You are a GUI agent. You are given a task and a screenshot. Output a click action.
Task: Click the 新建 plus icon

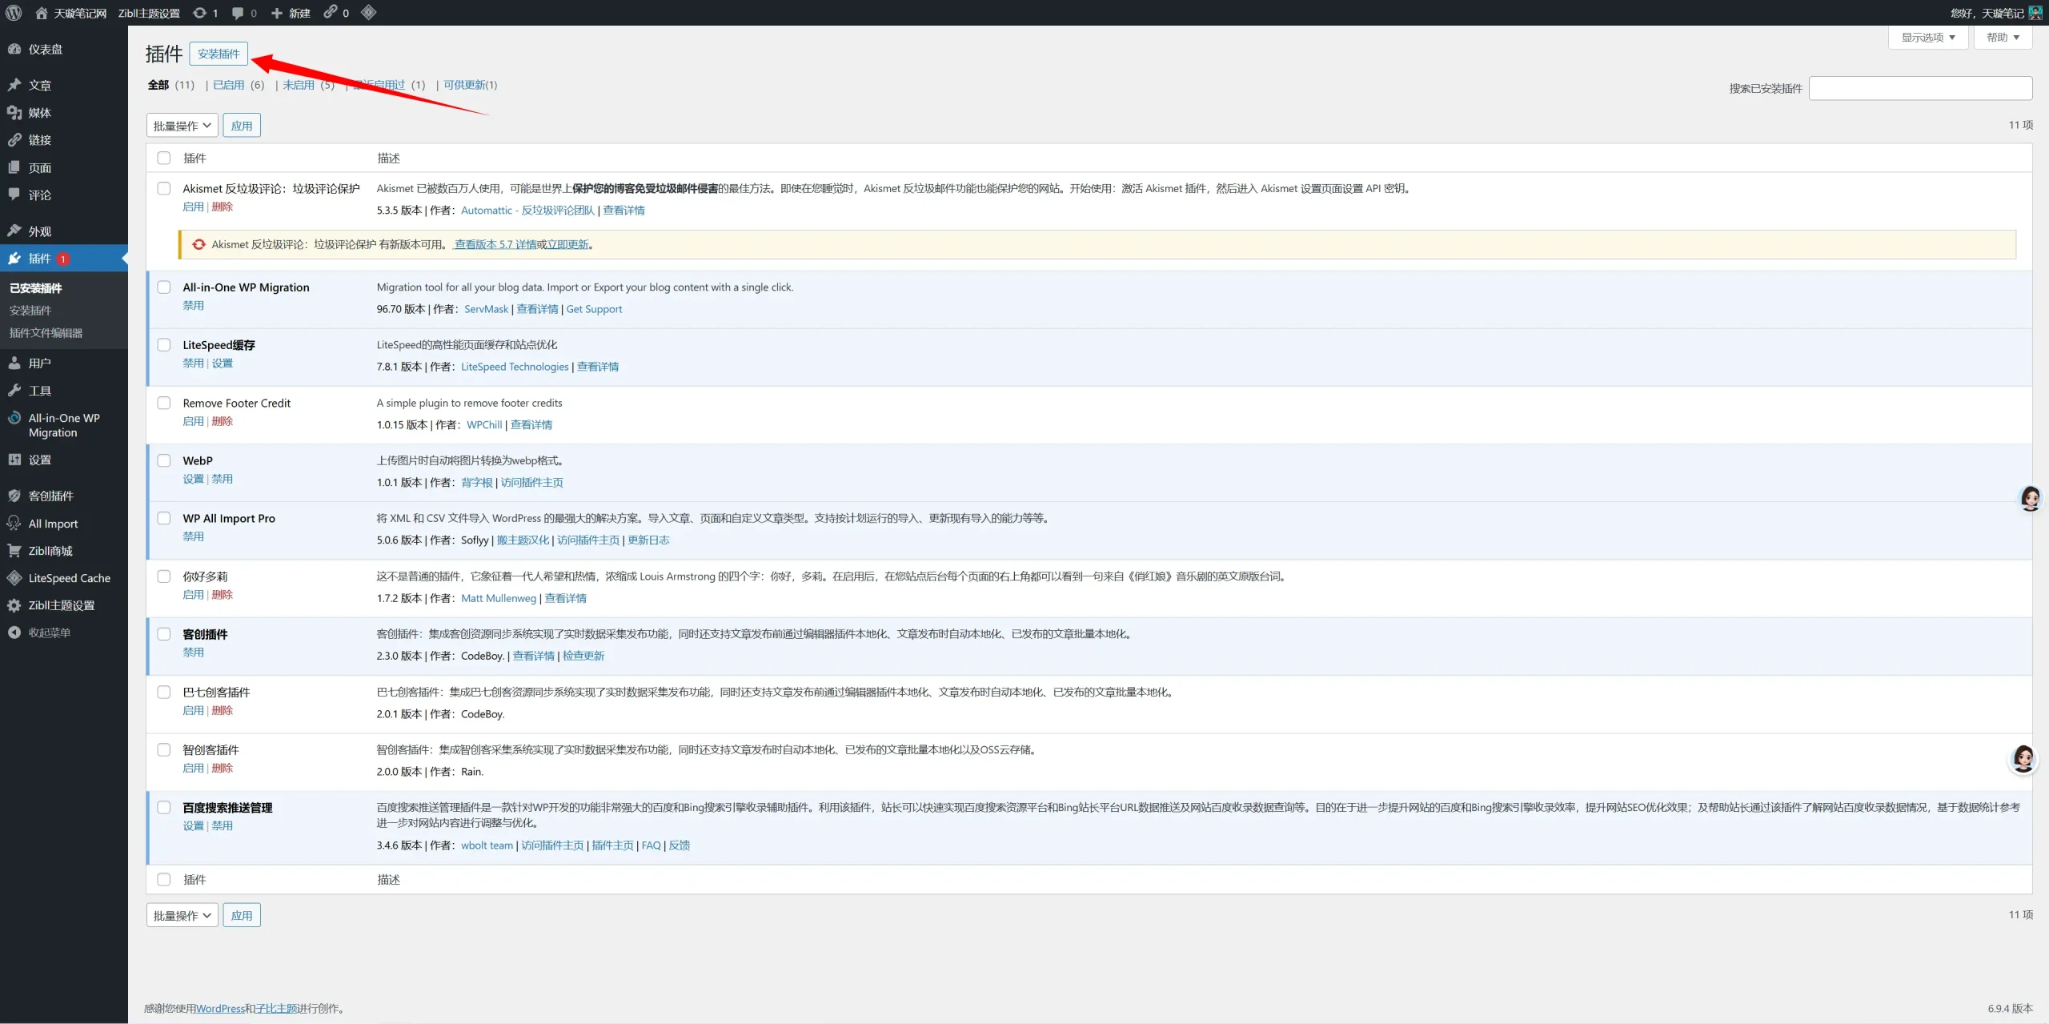pos(277,13)
